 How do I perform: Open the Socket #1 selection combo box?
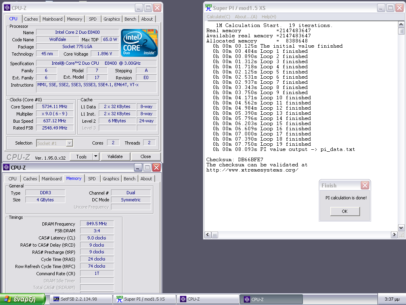(x=55, y=143)
